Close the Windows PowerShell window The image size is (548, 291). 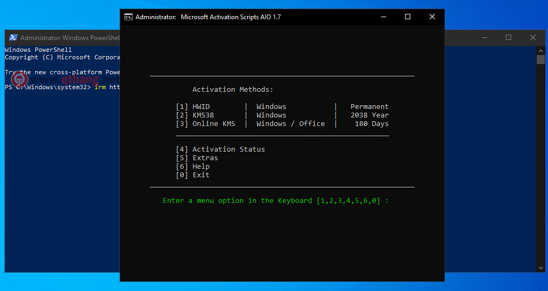click(x=533, y=37)
